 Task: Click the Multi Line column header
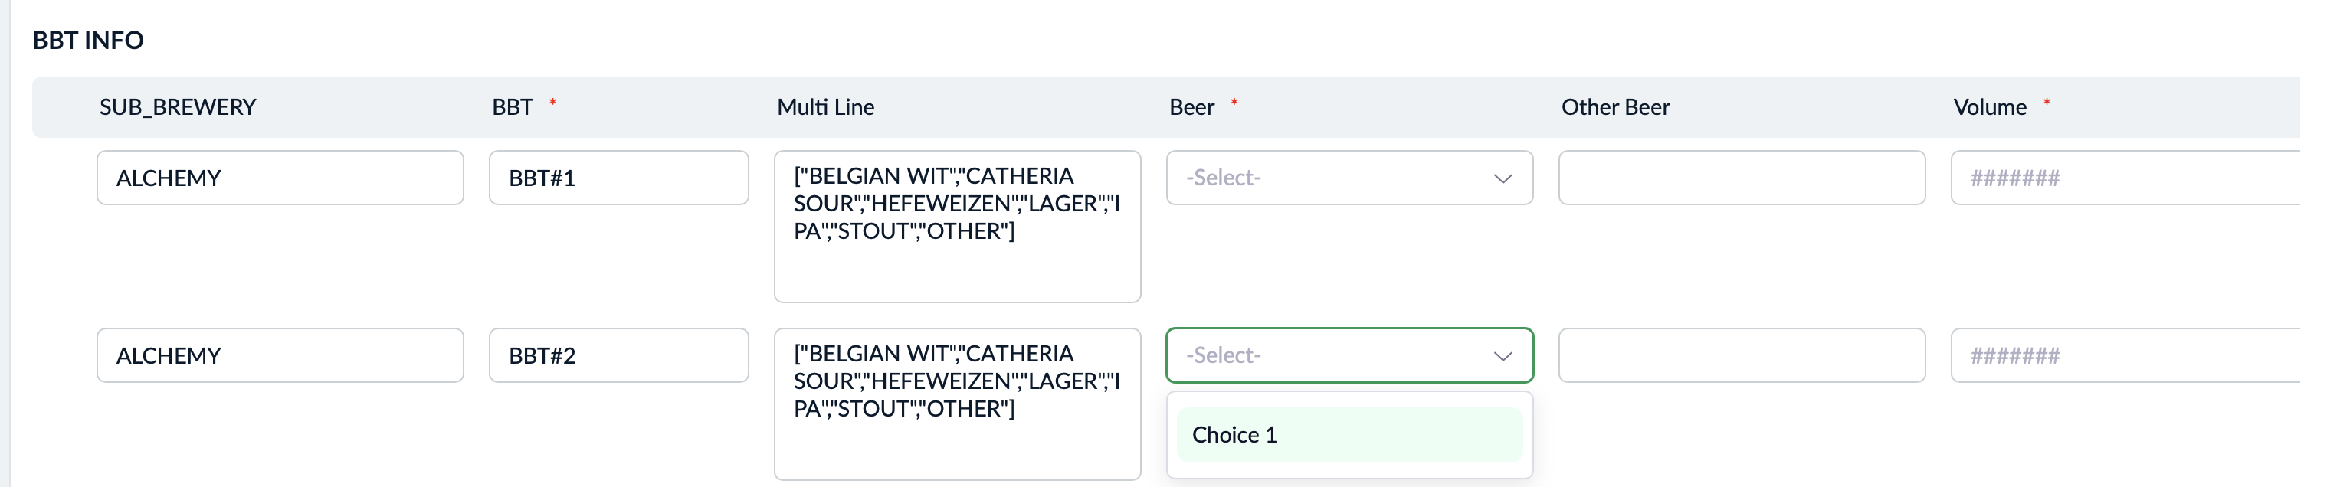[824, 107]
